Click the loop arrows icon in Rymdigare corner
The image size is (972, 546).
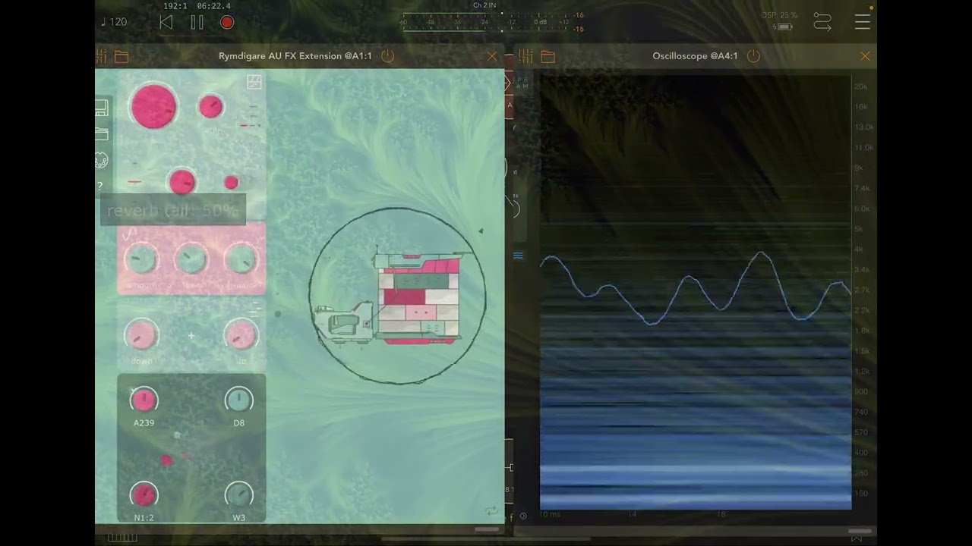[x=491, y=511]
